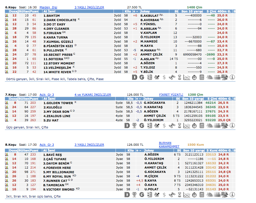Click the hourglass icon in race 7 toolbar

(x=179, y=126)
